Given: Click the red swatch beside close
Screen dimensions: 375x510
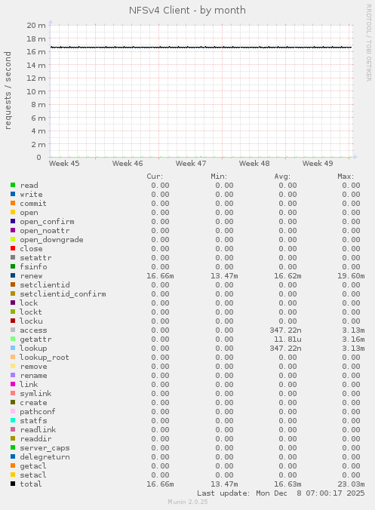Looking at the screenshot, I should [13, 248].
